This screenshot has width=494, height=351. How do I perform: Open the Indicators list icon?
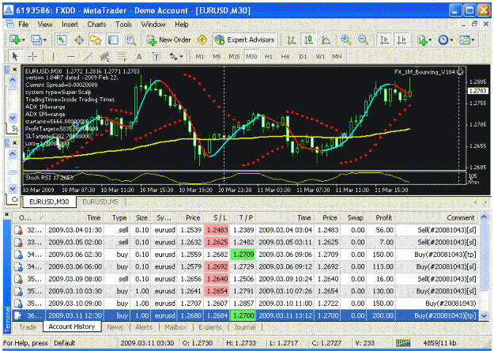coord(422,40)
